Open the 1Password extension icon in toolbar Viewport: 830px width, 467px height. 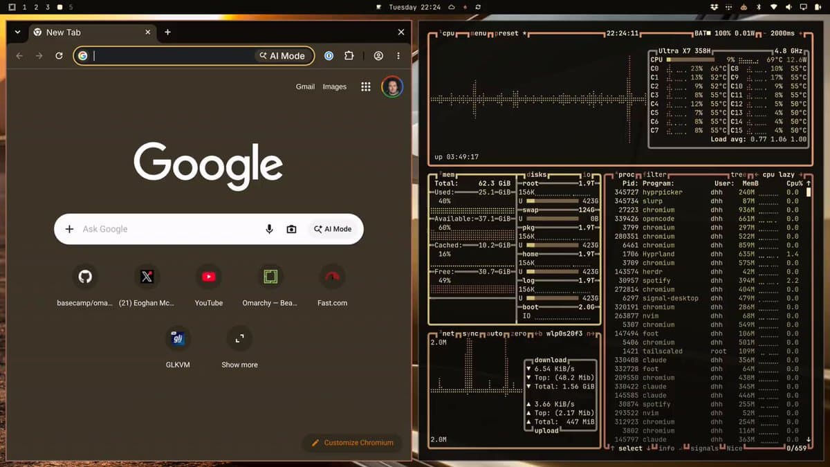pyautogui.click(x=329, y=56)
